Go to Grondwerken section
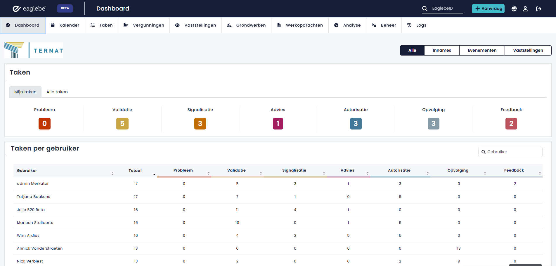 coord(246,25)
